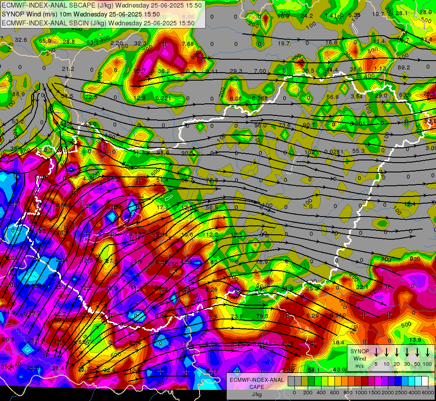Click the '6.29' value on the map
Viewport: 436px width, 401px height.
313,315
